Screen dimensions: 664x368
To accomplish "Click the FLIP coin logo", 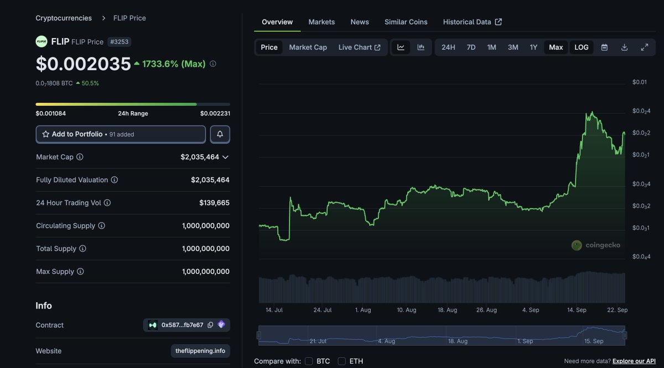I will pos(41,41).
